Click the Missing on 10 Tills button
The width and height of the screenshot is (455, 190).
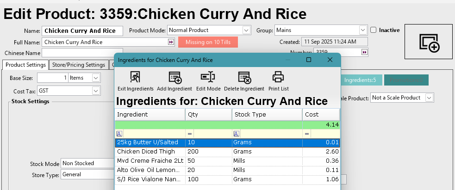tap(207, 42)
